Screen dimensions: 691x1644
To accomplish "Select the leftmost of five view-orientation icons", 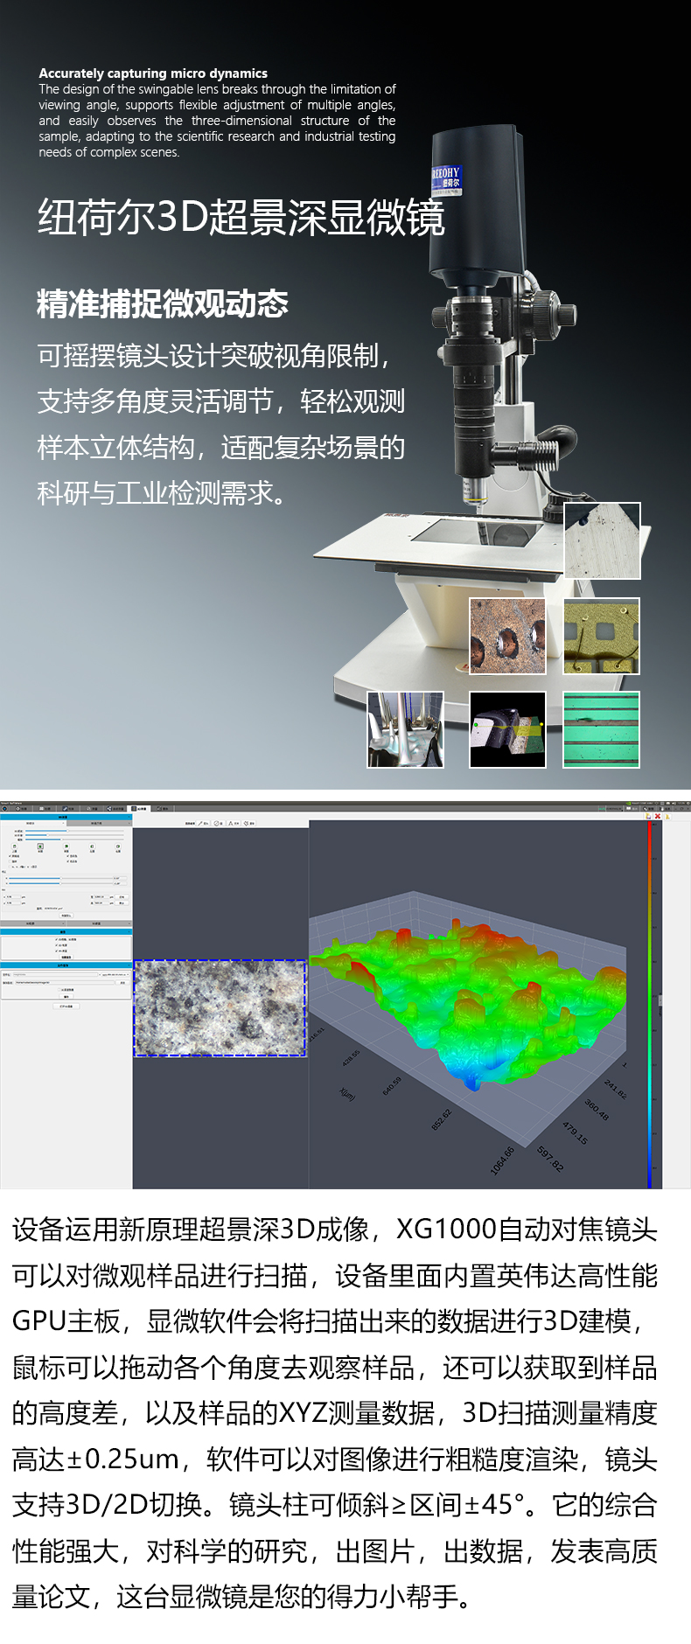I will tap(15, 846).
